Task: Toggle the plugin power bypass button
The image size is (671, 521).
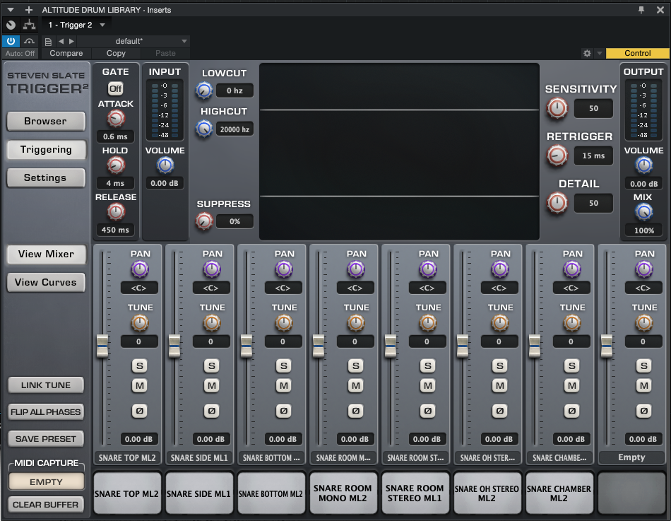Action: point(11,41)
